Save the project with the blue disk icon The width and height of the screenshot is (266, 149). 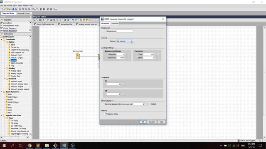click(13, 9)
